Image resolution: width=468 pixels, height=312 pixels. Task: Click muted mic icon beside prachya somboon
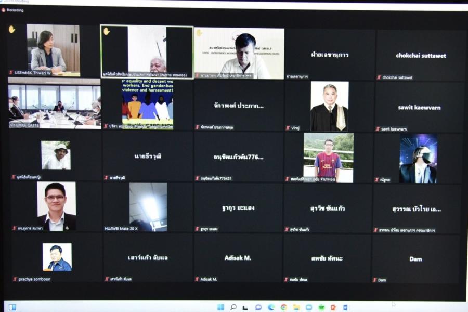coord(15,279)
